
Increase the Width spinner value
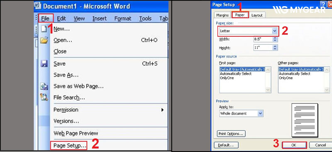[x=275, y=38]
